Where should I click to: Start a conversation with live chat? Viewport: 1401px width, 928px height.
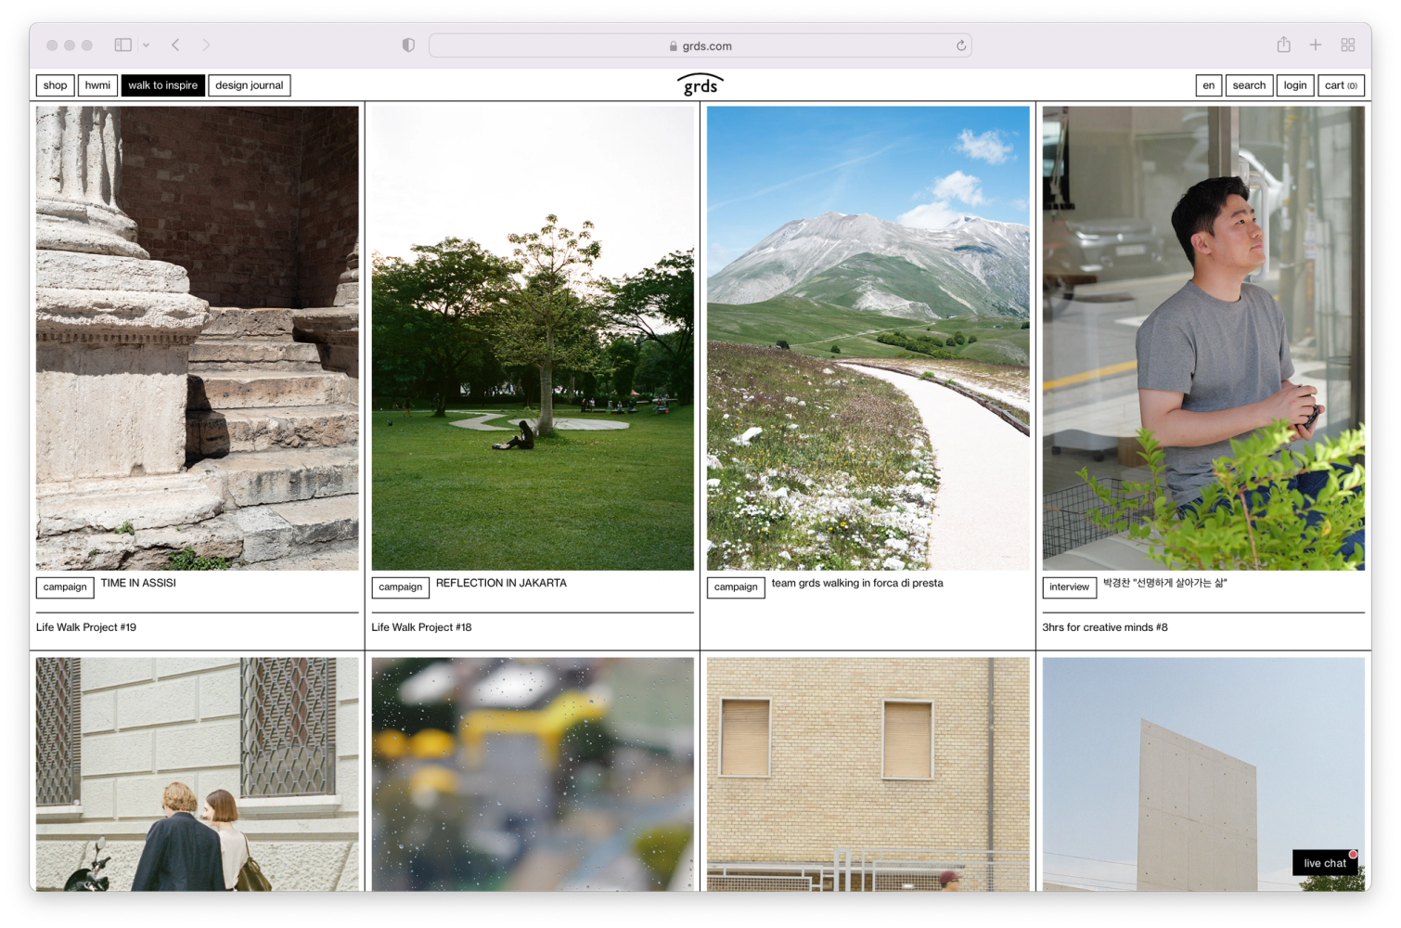(1325, 863)
